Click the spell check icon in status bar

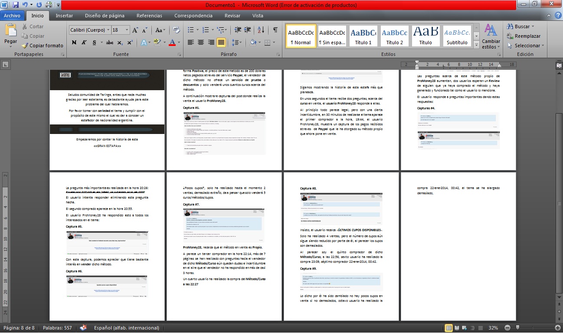pyautogui.click(x=83, y=328)
